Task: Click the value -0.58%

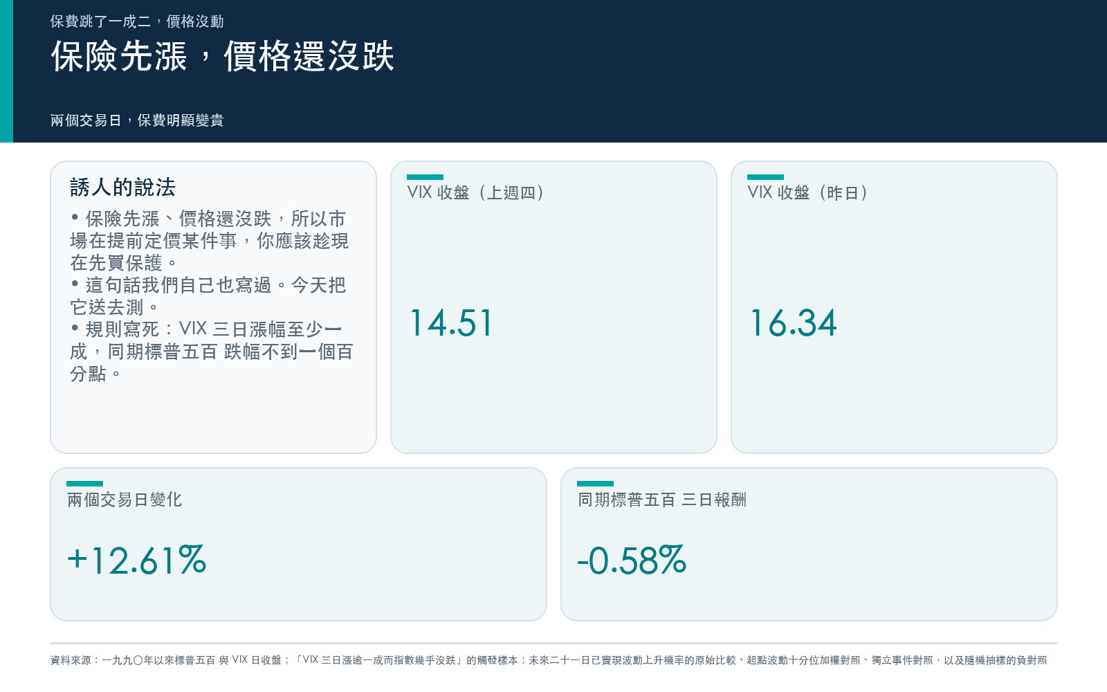Action: coord(632,561)
